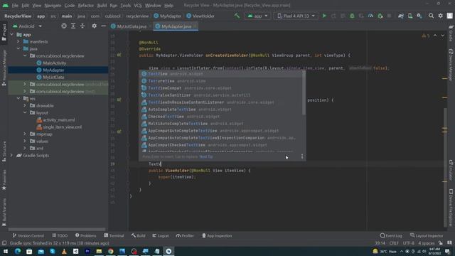The image size is (455, 256).
Task: Open Version Control tool window
Action: (28, 235)
